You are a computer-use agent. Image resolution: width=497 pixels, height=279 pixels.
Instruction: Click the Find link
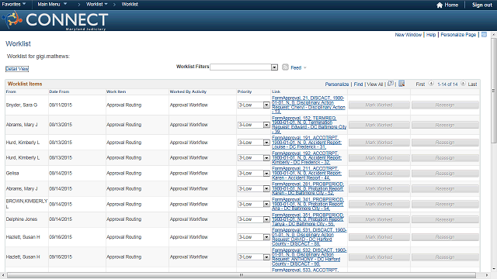tap(358, 84)
